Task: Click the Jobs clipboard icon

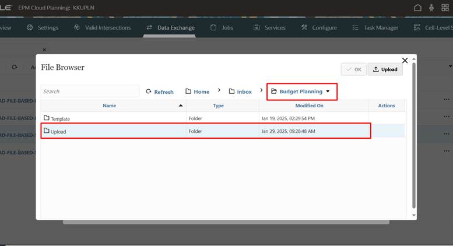Action: (213, 27)
